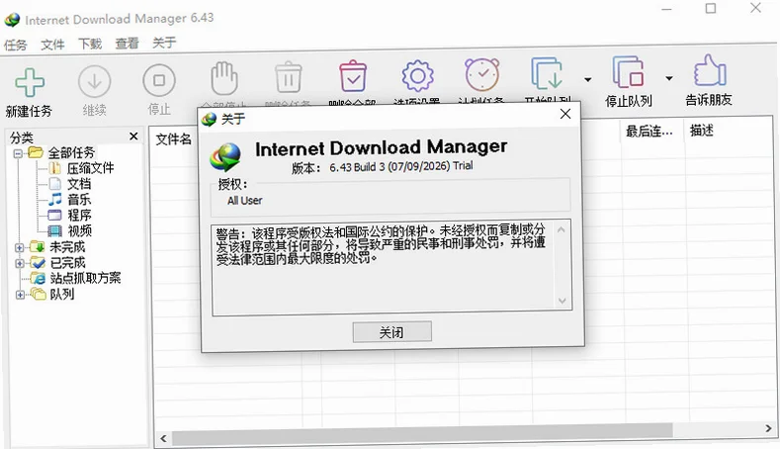This screenshot has height=449, width=780.
Task: Click the New Task (新建任务) plus icon
Action: [30, 82]
